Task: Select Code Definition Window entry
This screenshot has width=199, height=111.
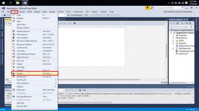Action: (35, 54)
